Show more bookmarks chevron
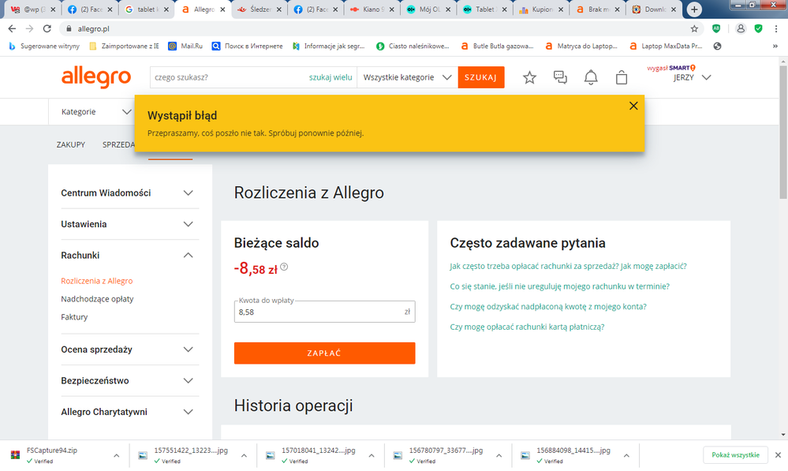The image size is (788, 471). point(775,46)
